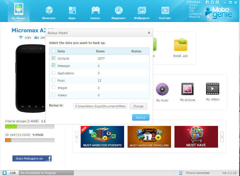Click the next arrow of the banner carousel
The image size is (240, 176).
click(x=222, y=137)
